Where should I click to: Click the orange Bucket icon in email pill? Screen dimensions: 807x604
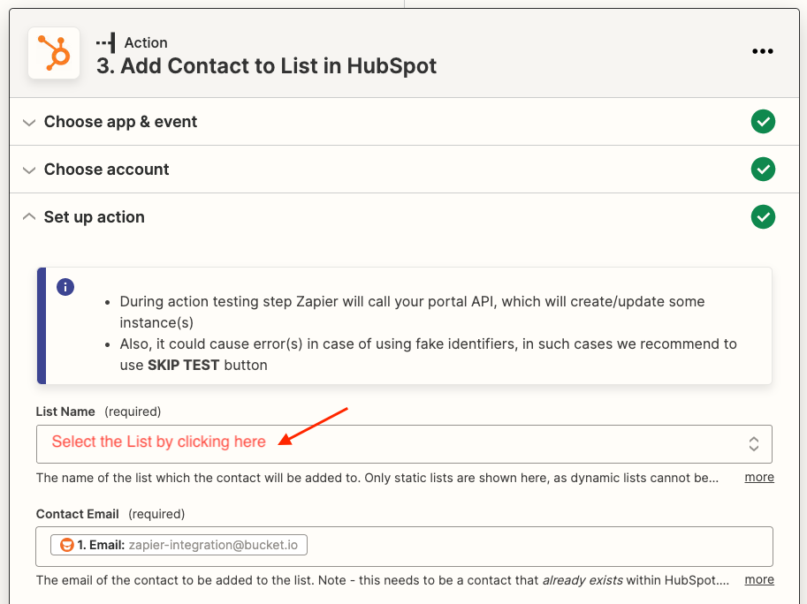66,545
